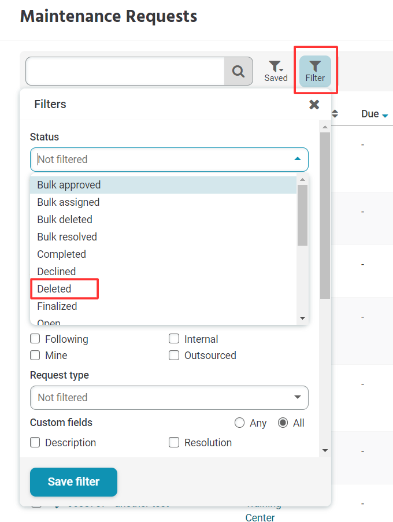Close the Filters panel with the X icon
Image resolution: width=393 pixels, height=522 pixels.
pos(314,105)
